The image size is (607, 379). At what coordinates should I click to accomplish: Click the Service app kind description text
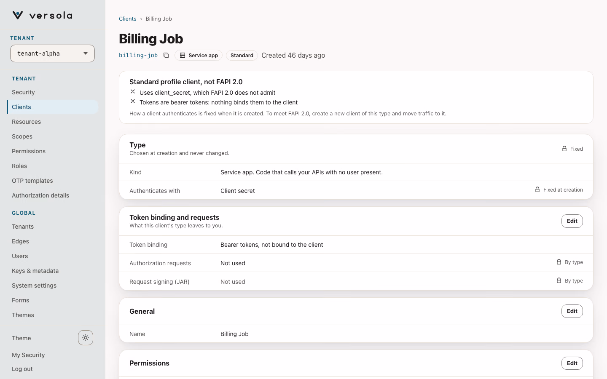(x=302, y=172)
